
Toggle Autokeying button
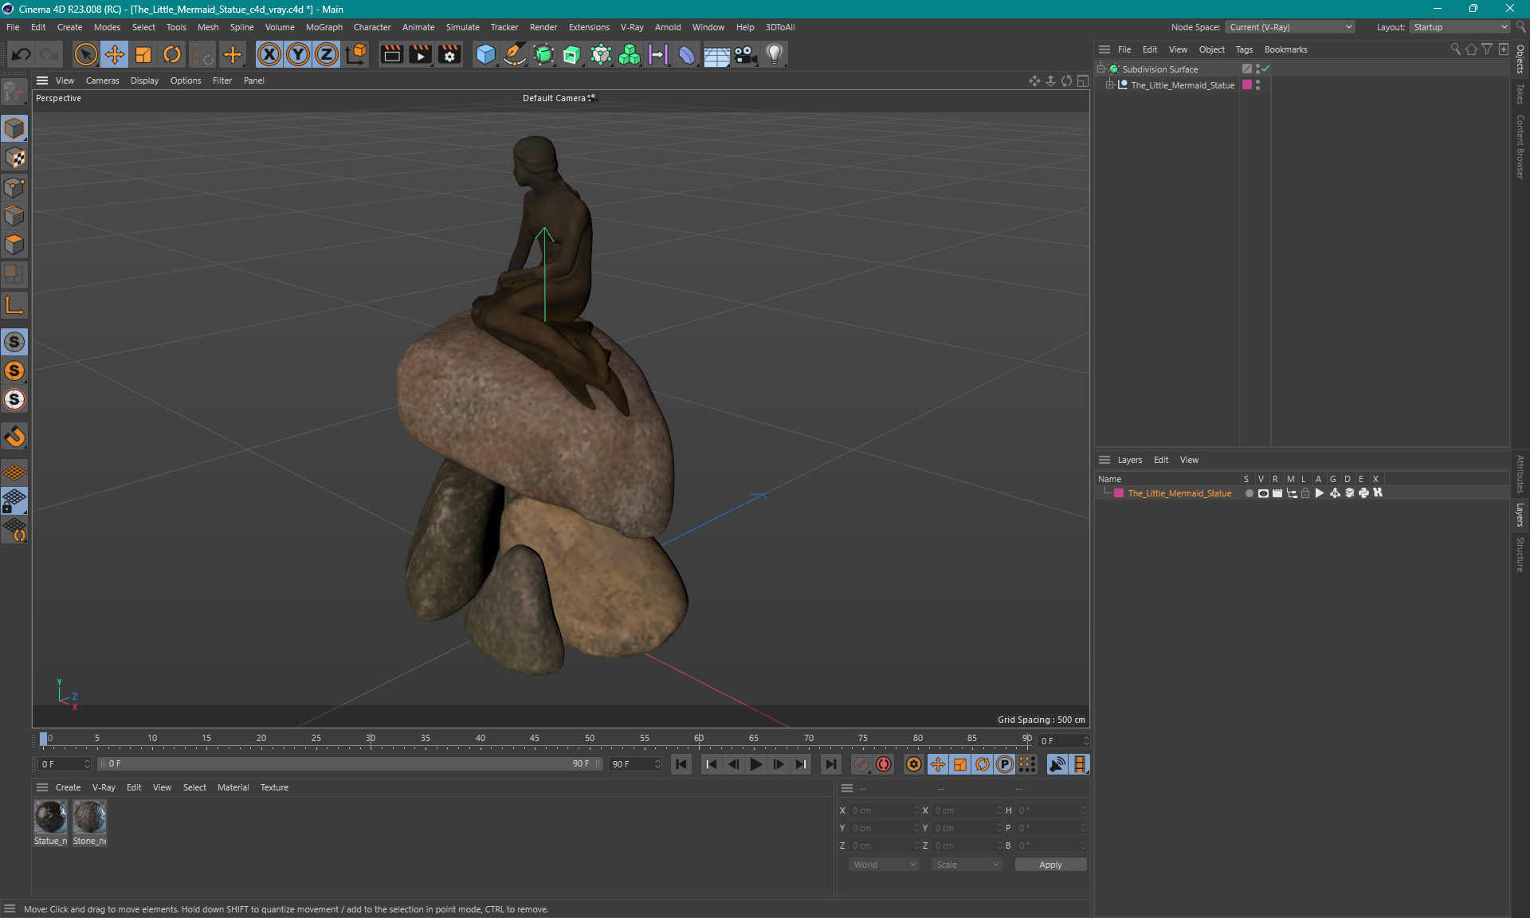[x=884, y=764]
